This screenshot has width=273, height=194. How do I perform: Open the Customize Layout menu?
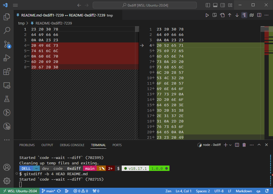230,5
